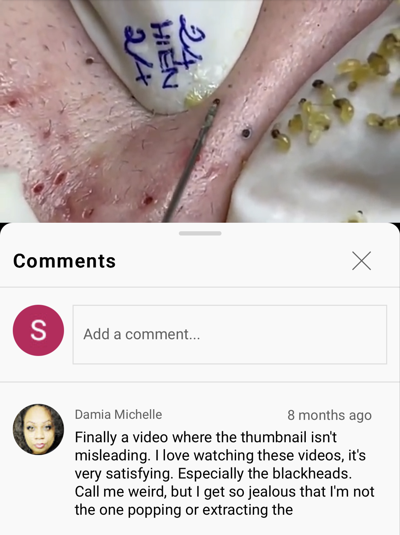The height and width of the screenshot is (535, 400).
Task: Tap the video player above Comments
Action: tap(200, 111)
